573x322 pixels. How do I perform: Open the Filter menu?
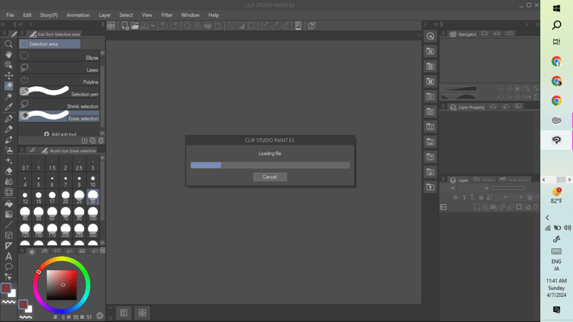click(x=167, y=15)
